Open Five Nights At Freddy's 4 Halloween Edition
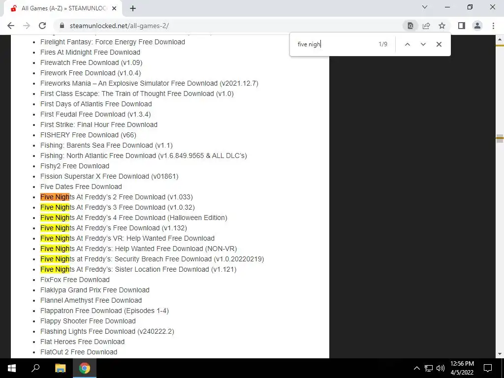Screen dimensions: 504x378 (134, 218)
